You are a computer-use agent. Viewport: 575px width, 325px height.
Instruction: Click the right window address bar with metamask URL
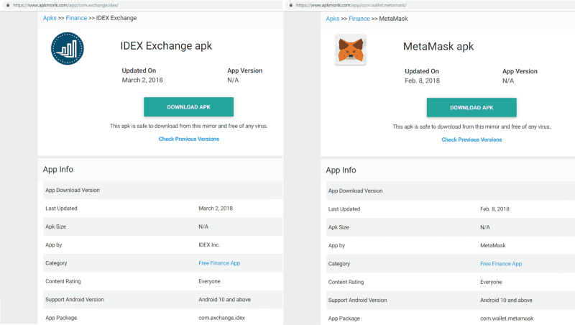430,5
